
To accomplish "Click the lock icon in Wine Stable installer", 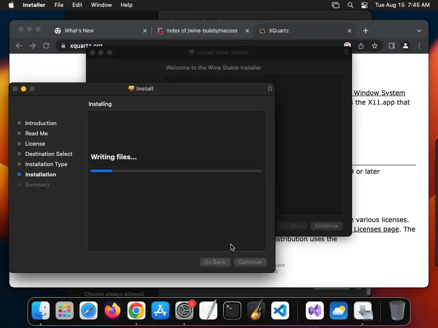I will (346, 52).
